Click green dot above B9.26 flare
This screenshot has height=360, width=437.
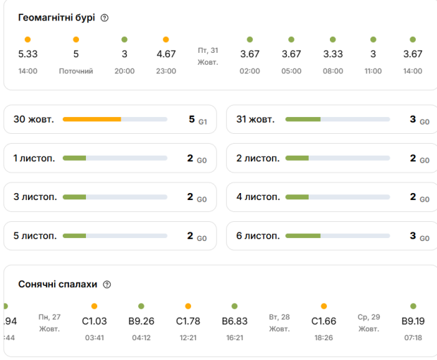[141, 306]
